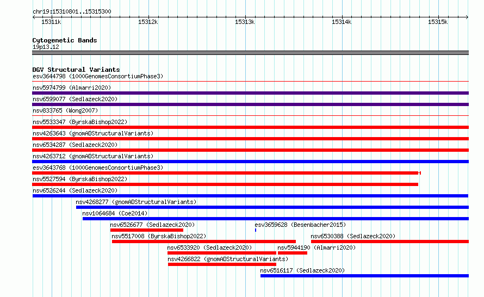Click the esv3644798 variant label
The image size is (484, 297).
coord(98,76)
